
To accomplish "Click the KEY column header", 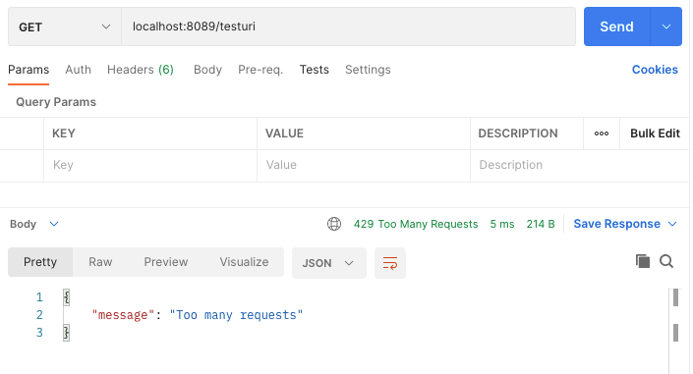I will click(x=64, y=134).
